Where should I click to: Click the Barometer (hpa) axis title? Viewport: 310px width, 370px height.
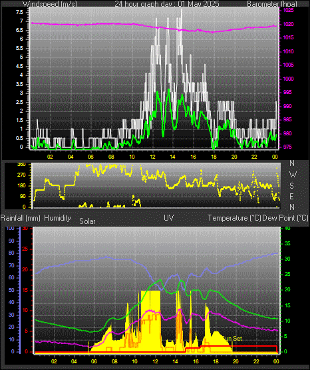pyautogui.click(x=272, y=4)
